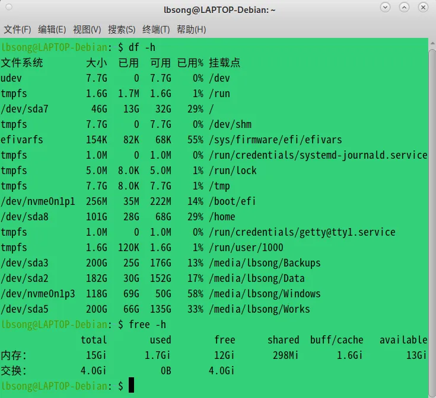Click the udev filesystem entry
436x398 pixels.
(11, 78)
